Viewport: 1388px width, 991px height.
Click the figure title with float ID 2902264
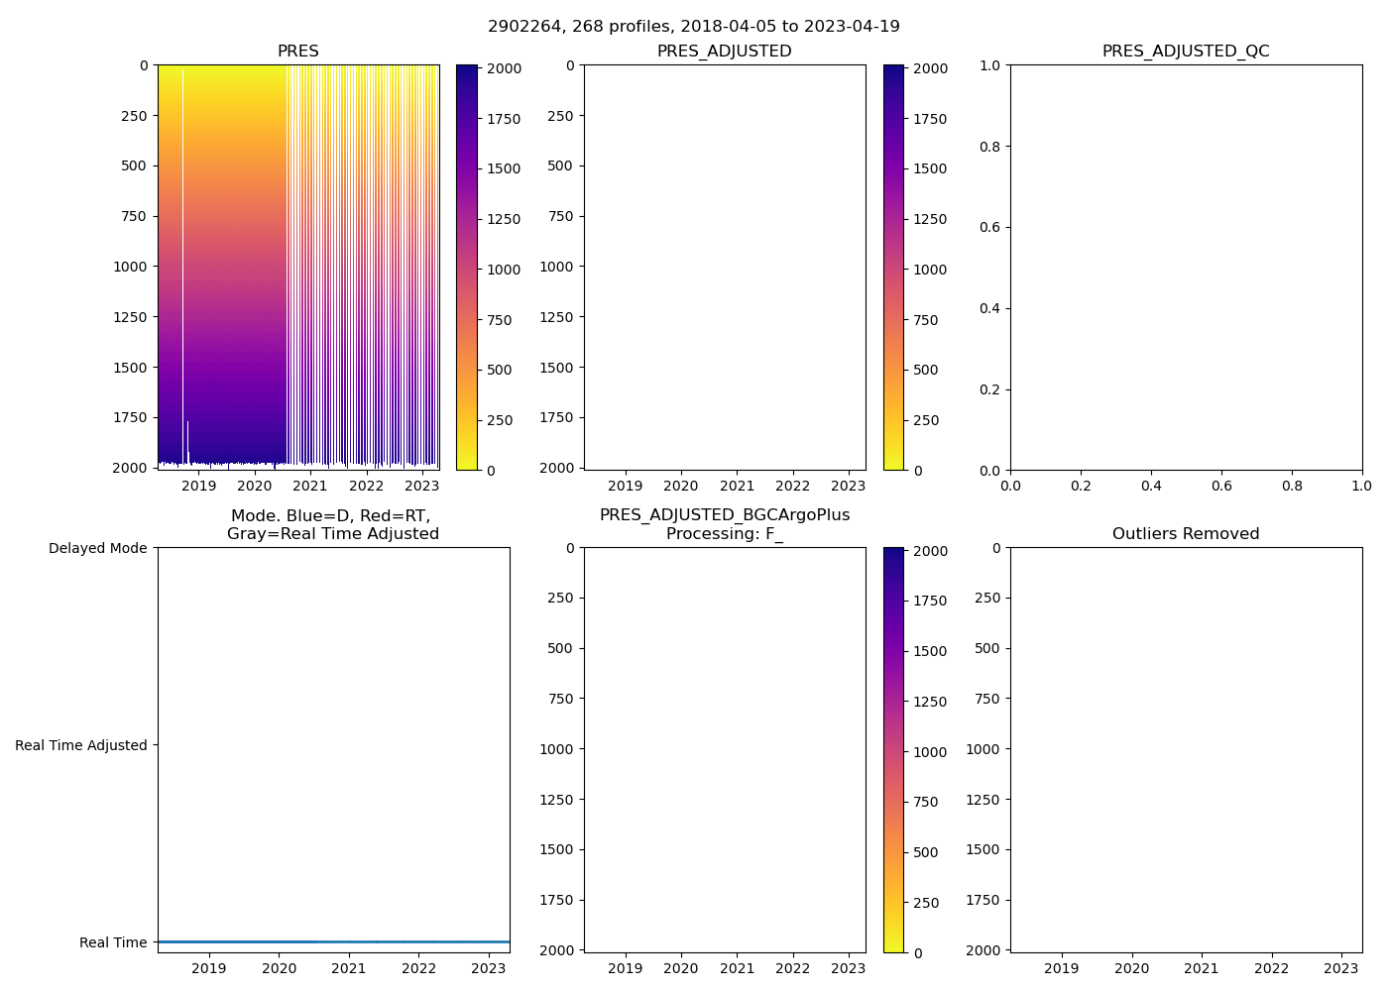693,27
